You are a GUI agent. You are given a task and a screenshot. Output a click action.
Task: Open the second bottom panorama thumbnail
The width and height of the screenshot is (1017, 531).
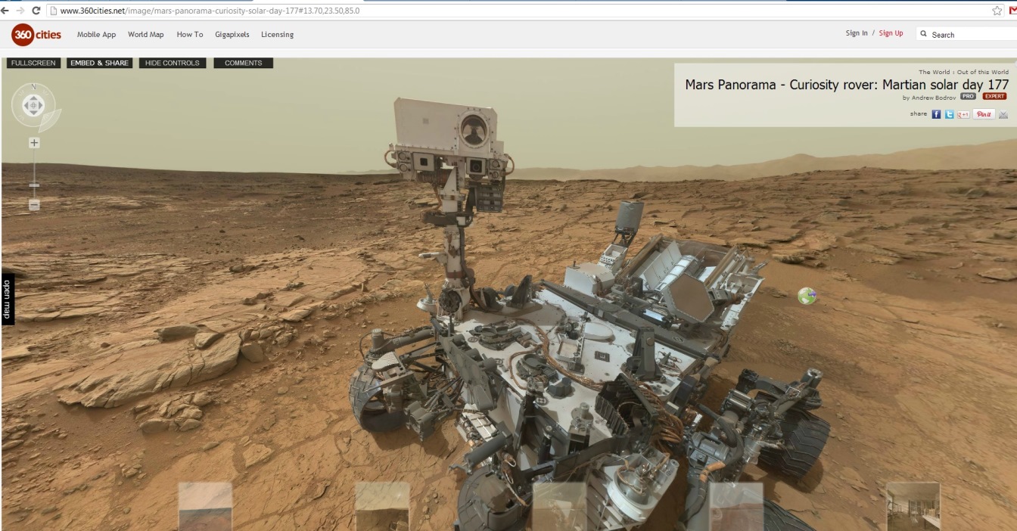tap(382, 506)
